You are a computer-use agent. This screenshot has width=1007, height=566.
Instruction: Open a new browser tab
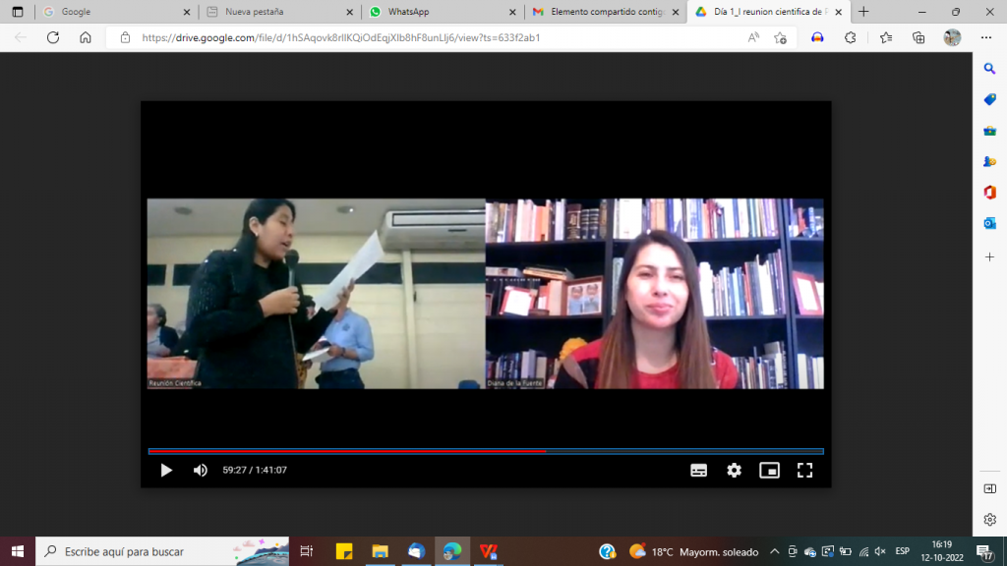pos(863,12)
